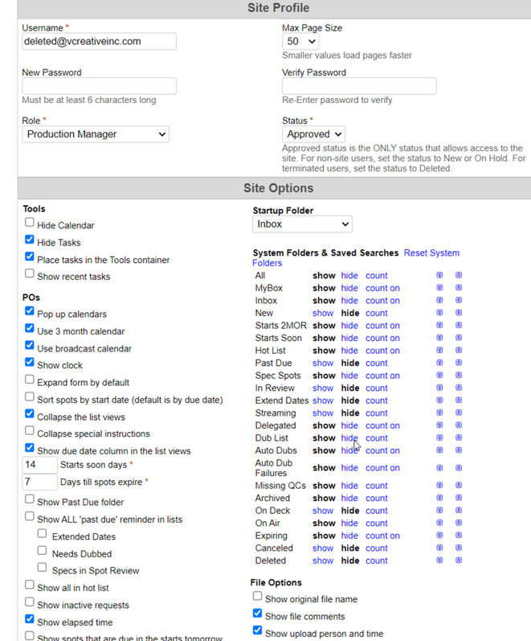Click the move-up arrow icon in the Deleted row

459,561
